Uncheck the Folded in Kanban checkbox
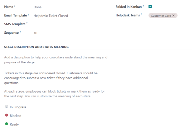The image size is (192, 134). pos(150,7)
